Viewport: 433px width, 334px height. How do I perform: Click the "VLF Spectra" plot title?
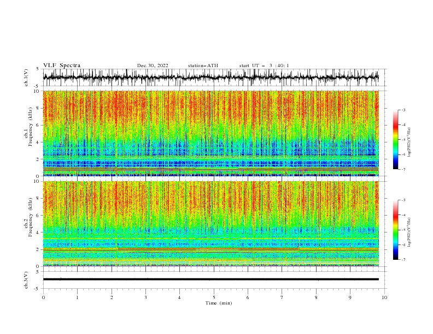(62, 65)
